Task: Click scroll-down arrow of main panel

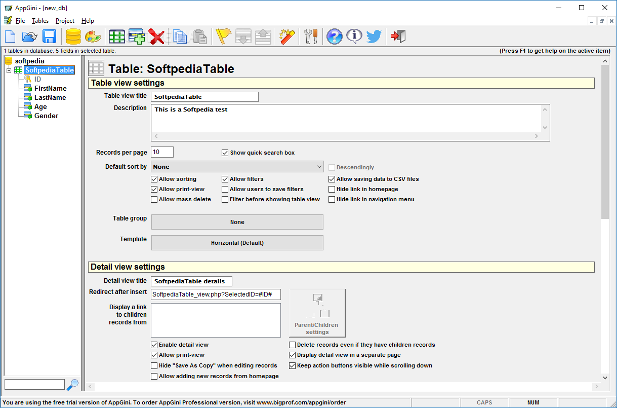Action: 605,378
